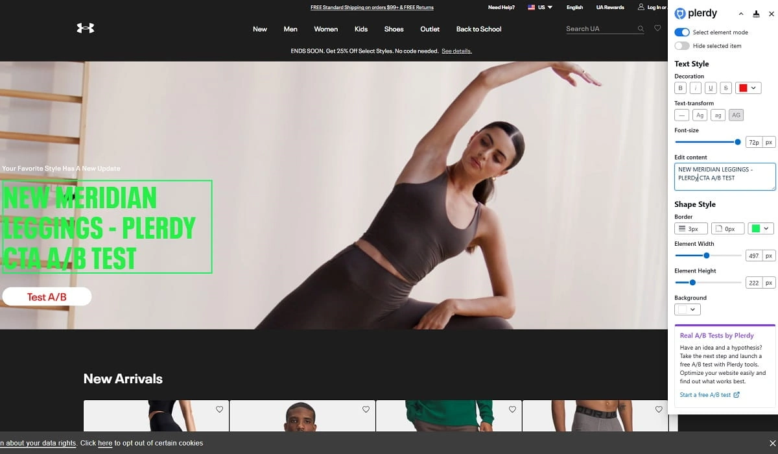Favorite the first New Arrivals product

click(x=219, y=409)
